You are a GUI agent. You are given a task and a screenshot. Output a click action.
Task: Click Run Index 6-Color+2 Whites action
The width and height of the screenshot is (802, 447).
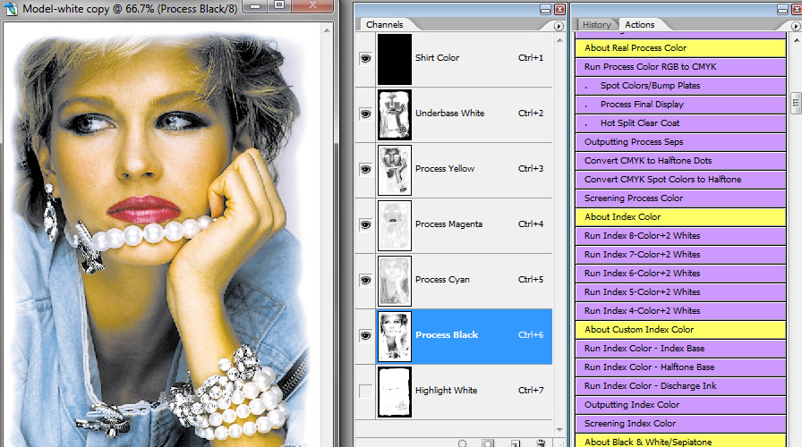(x=642, y=274)
